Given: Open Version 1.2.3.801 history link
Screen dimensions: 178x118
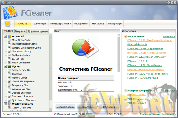Looking at the screenshot, I should coord(136,95).
